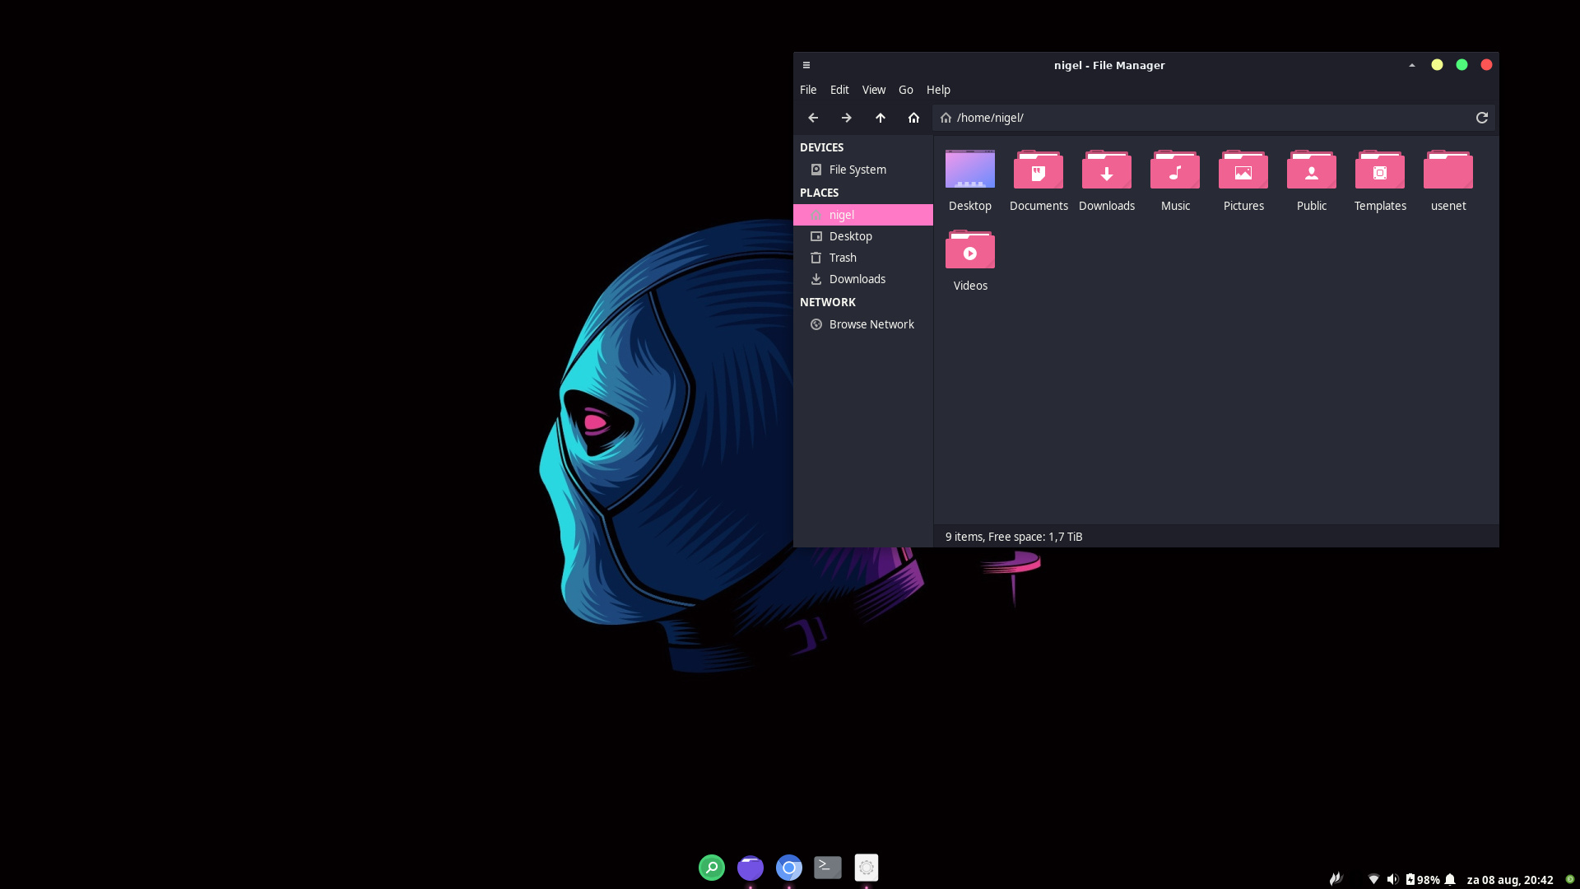
Task: Open the Music folder
Action: click(1174, 171)
